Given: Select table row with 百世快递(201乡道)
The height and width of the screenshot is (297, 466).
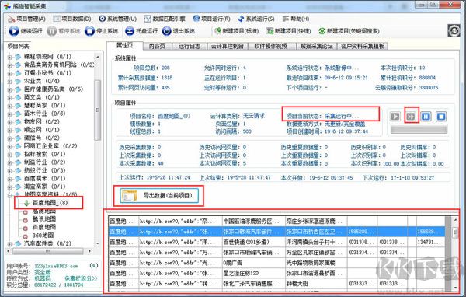Looking at the screenshot, I should pos(277,243).
